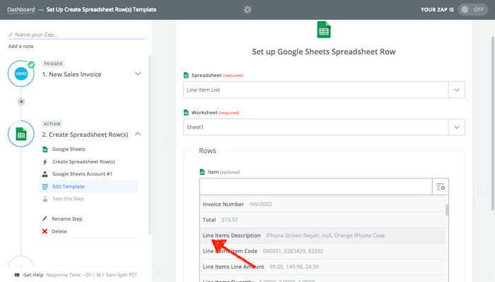The image size is (495, 282).
Task: Select the Edit Template menu item
Action: tap(88, 186)
